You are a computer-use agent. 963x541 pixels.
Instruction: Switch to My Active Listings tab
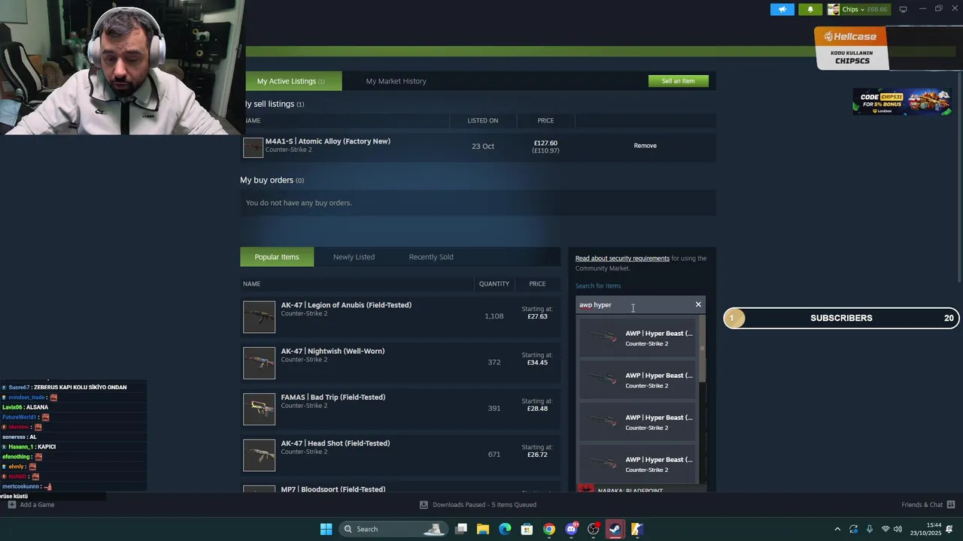[290, 81]
